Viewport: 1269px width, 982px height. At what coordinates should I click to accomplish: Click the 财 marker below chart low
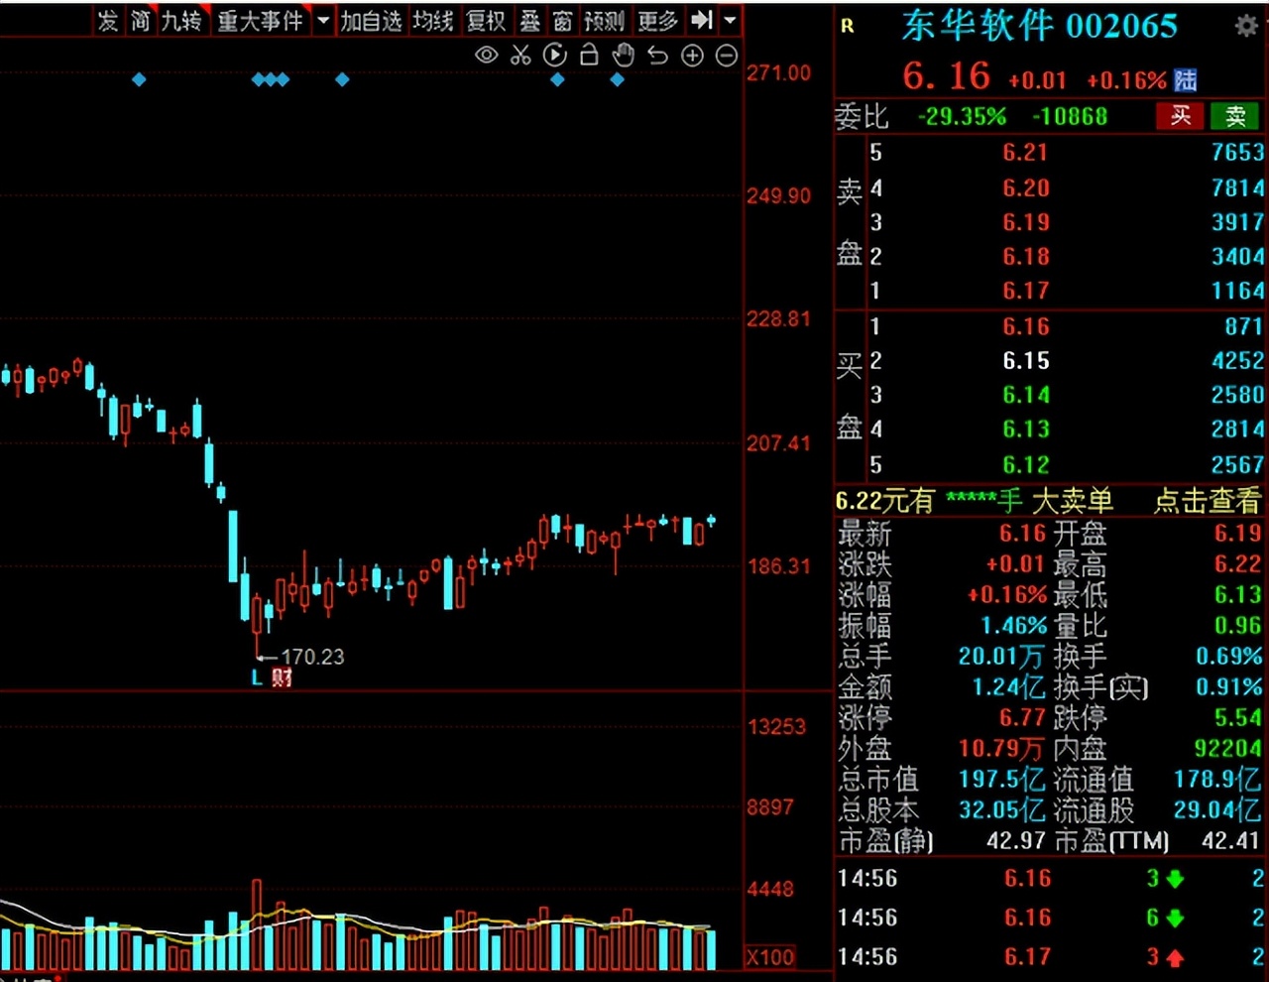coord(282,678)
